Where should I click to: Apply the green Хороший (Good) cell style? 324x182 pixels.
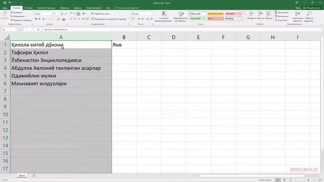tap(198, 19)
